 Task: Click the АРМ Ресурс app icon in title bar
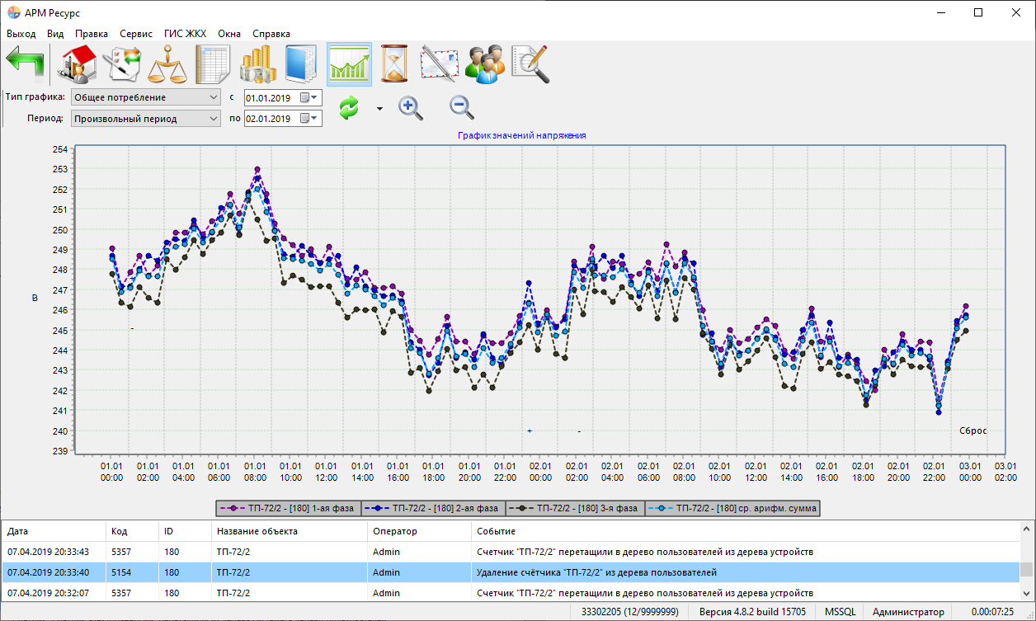click(13, 12)
